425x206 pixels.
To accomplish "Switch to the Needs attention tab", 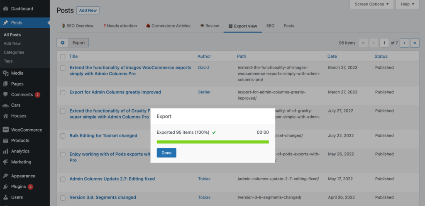I will tap(120, 26).
